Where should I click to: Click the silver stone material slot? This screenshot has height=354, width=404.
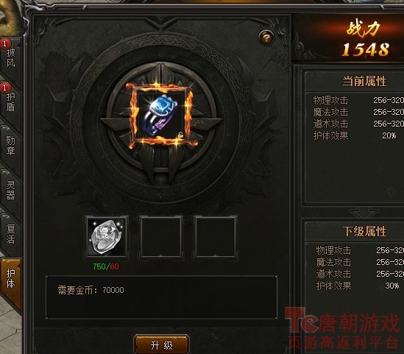tap(107, 237)
